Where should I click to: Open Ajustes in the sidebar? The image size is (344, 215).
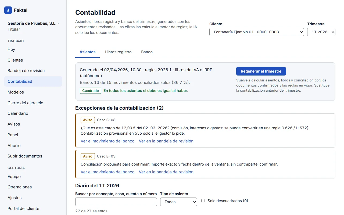pyautogui.click(x=33, y=198)
